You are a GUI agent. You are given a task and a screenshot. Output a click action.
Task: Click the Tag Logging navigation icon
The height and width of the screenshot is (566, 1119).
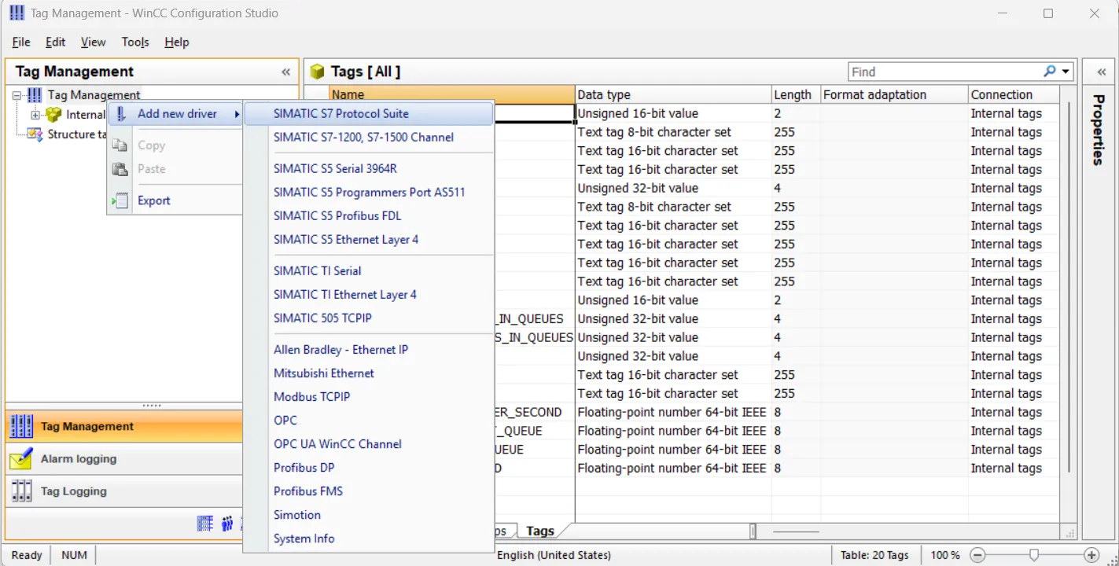click(21, 491)
